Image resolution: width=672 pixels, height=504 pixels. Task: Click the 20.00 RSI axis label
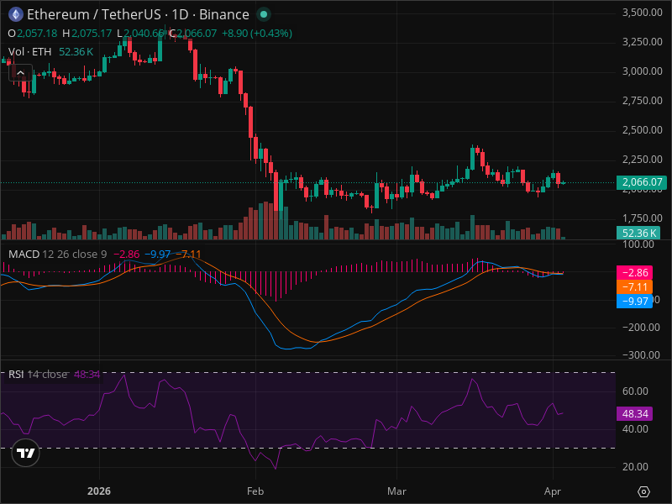(635, 467)
